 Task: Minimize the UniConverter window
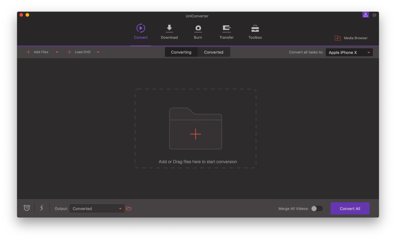tap(27, 15)
